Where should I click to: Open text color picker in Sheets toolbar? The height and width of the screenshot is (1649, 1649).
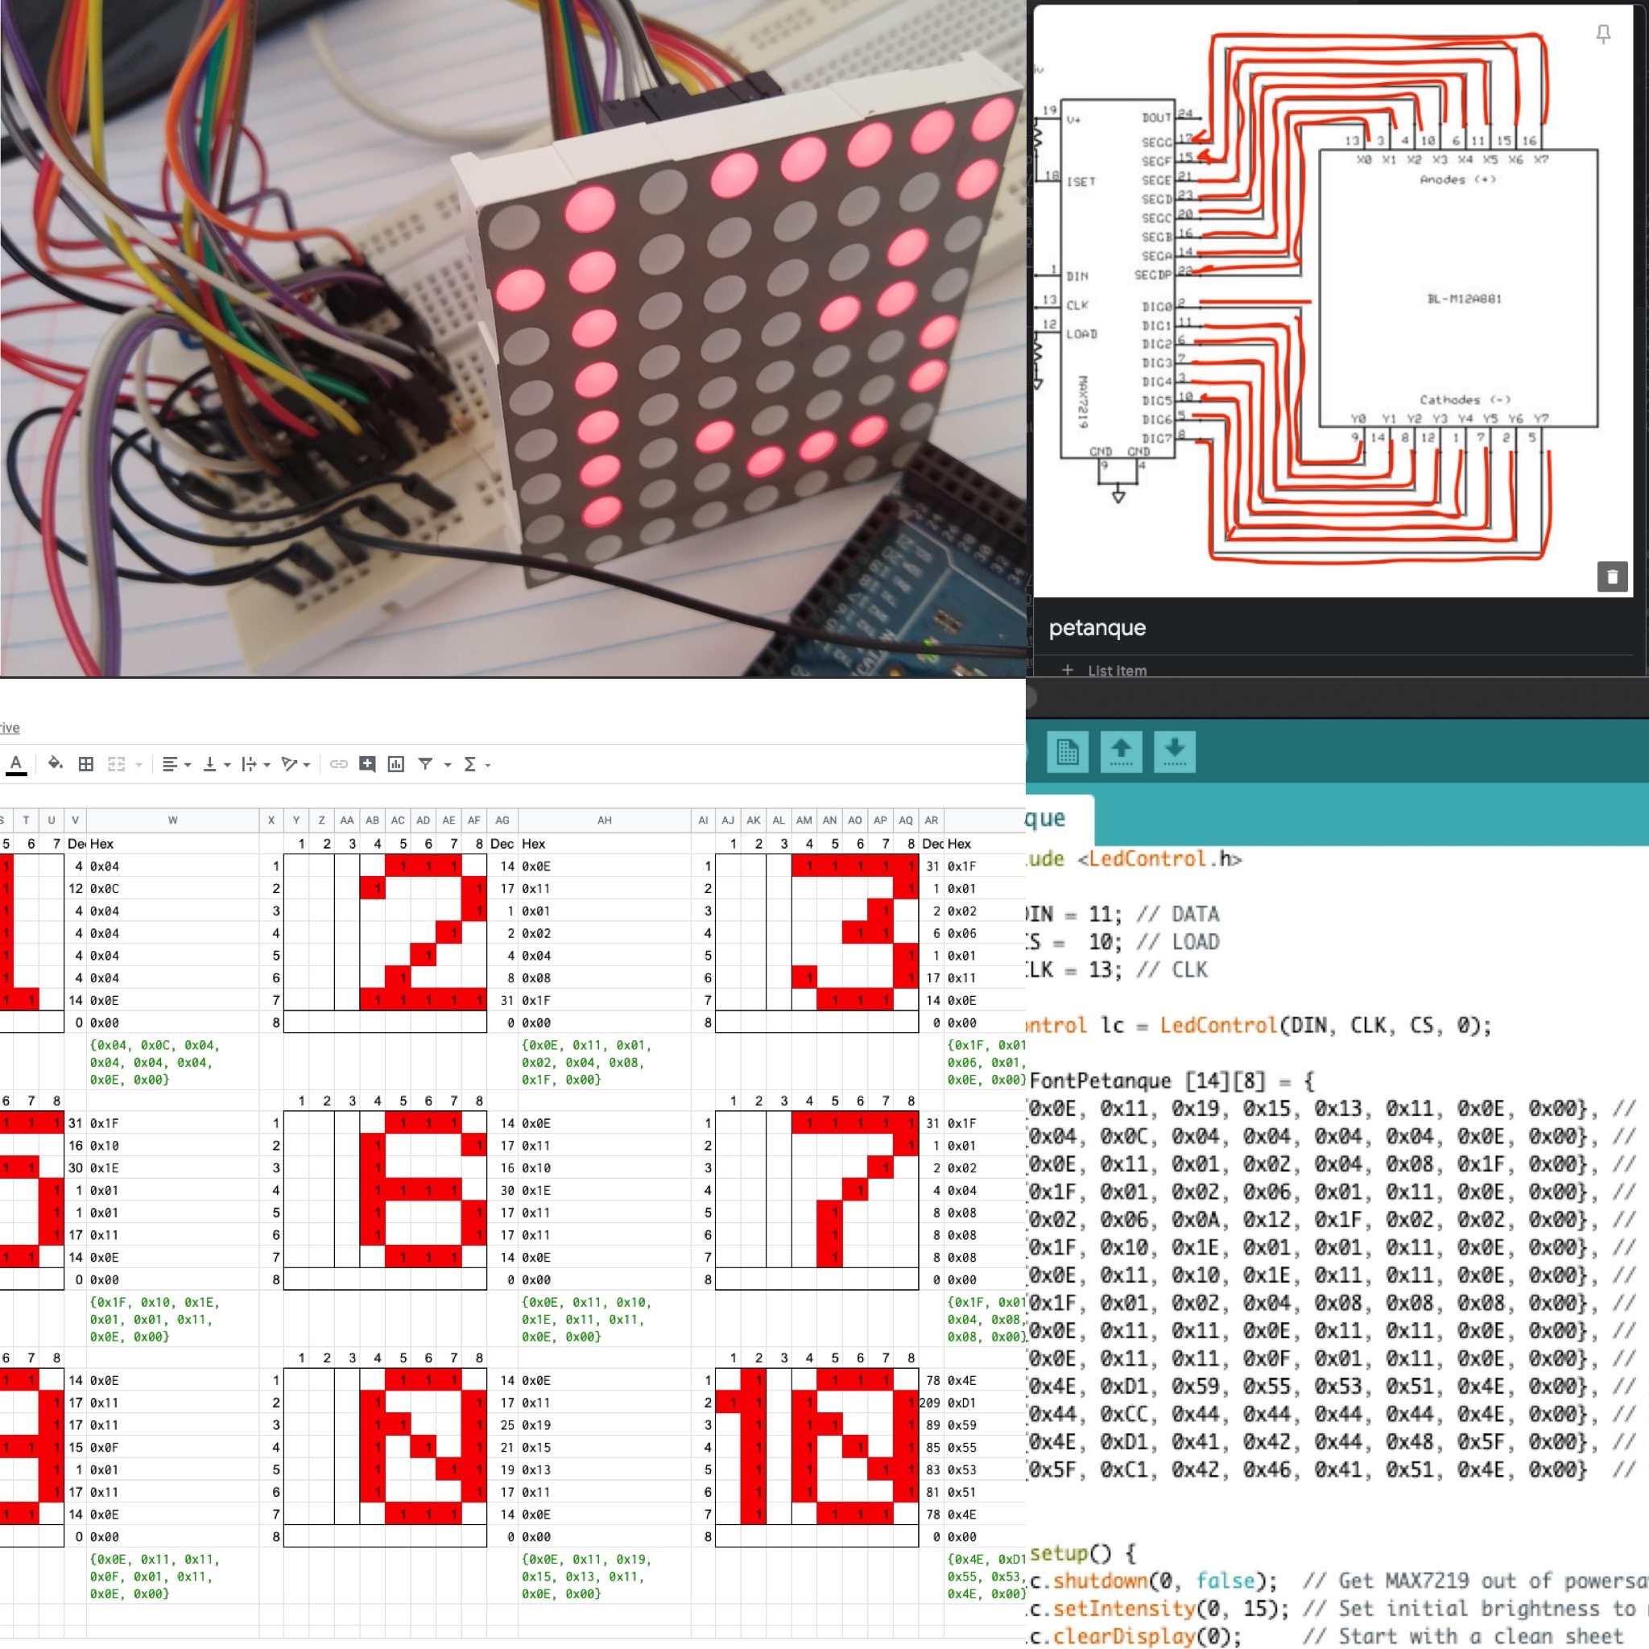click(x=16, y=764)
